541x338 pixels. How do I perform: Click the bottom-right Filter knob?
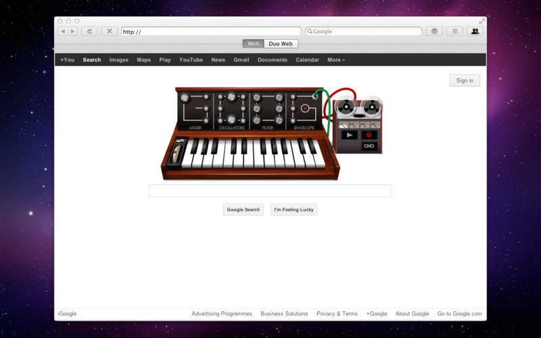[279, 120]
